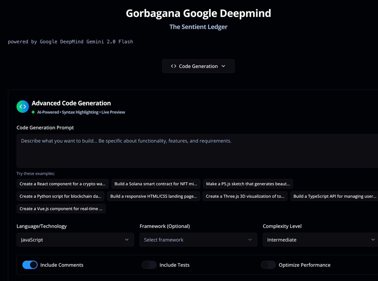Click the Include Tests label text
This screenshot has height=281, width=378.
(175, 265)
